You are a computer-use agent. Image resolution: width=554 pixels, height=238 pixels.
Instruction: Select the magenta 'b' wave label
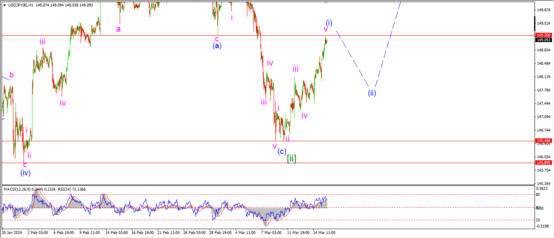click(12, 75)
